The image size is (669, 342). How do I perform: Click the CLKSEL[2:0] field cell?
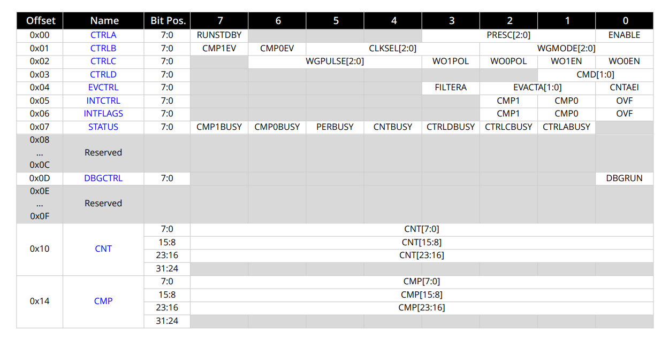393,48
